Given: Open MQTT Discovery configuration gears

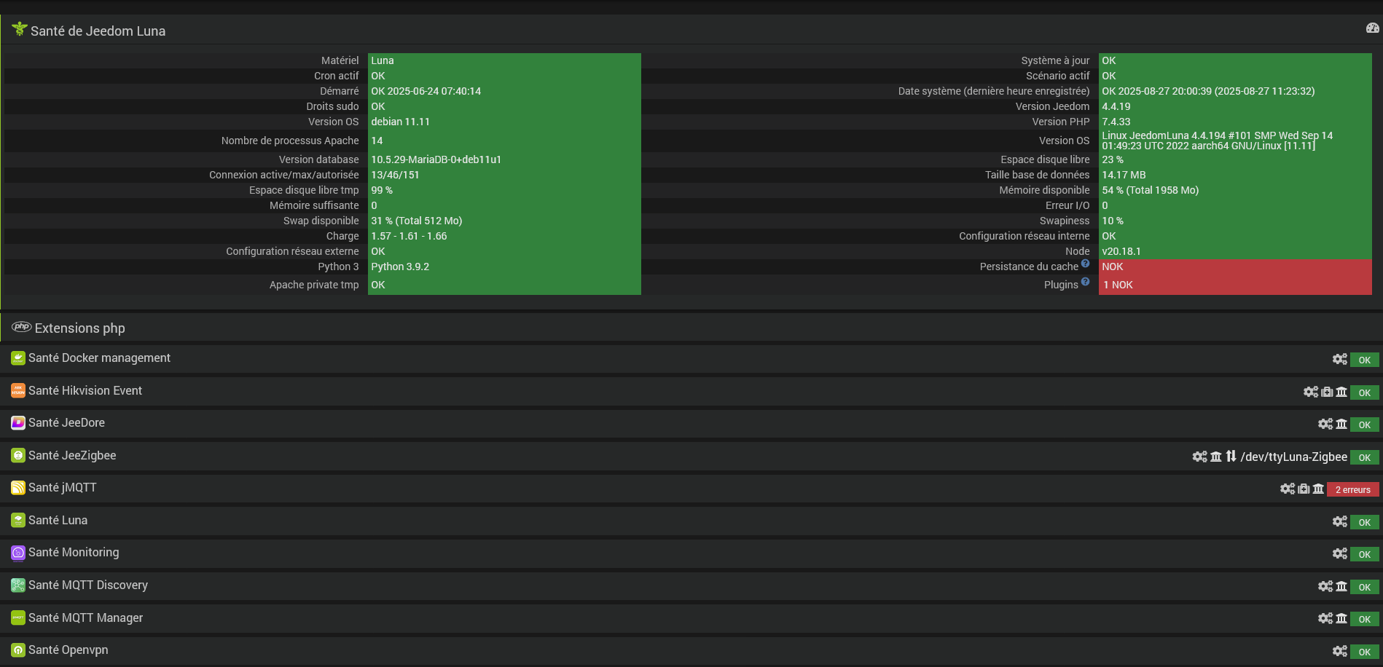Looking at the screenshot, I should [x=1325, y=586].
